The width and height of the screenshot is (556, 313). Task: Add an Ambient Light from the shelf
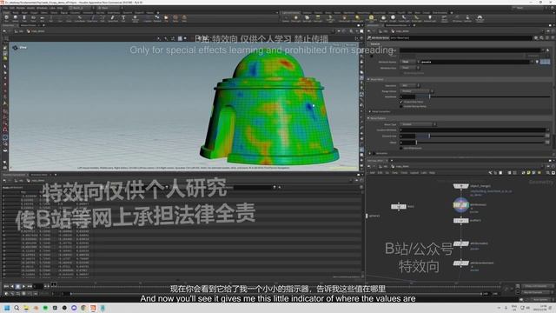click(x=430, y=18)
